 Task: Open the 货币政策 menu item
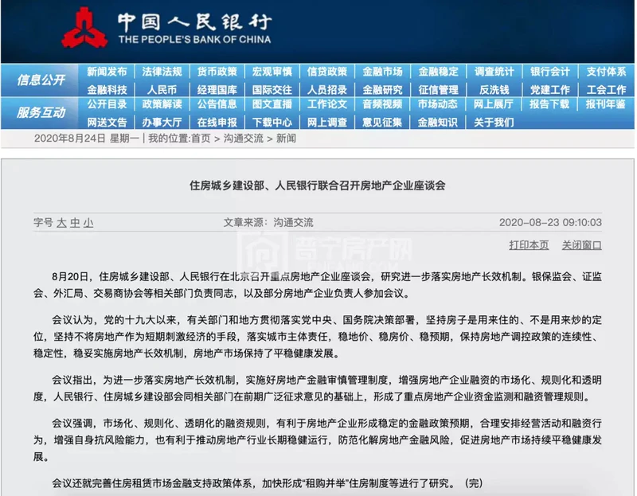(x=217, y=72)
